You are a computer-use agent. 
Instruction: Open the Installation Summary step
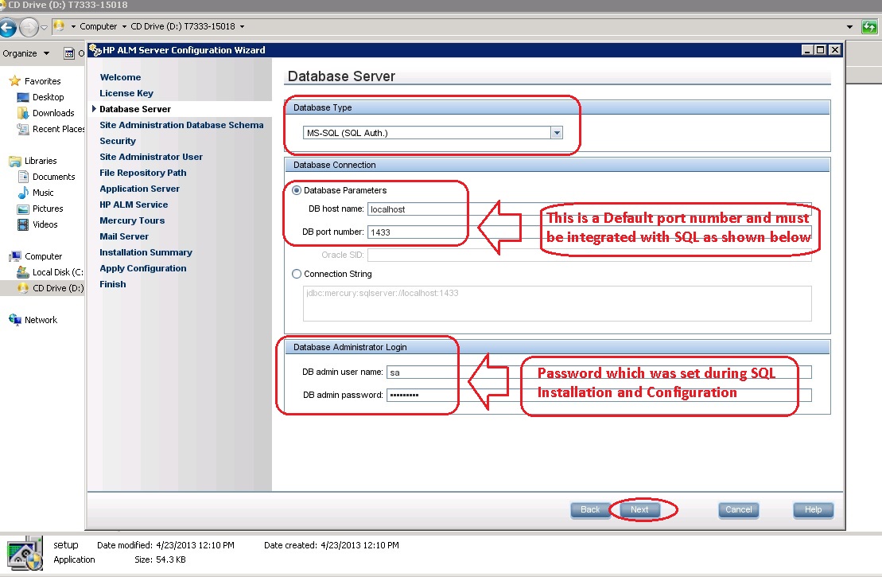pos(146,252)
